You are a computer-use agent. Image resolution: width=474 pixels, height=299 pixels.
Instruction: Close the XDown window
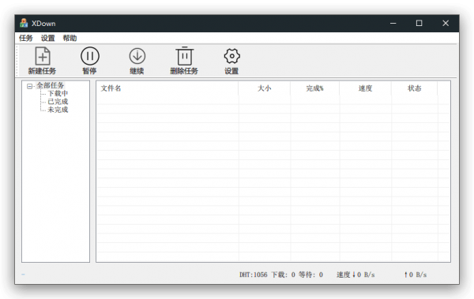coord(446,23)
